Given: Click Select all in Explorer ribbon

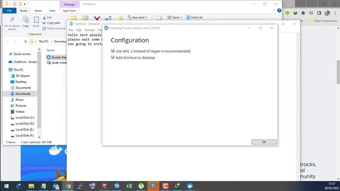Looking at the screenshot, I should coord(194,18).
